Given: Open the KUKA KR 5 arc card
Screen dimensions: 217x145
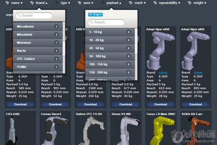Looking at the screenshot, I should (196, 128).
